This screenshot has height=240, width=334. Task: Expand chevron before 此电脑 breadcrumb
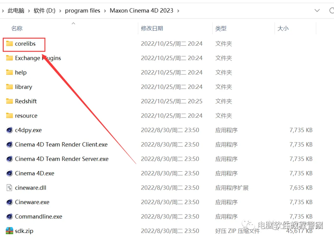tap(3, 11)
